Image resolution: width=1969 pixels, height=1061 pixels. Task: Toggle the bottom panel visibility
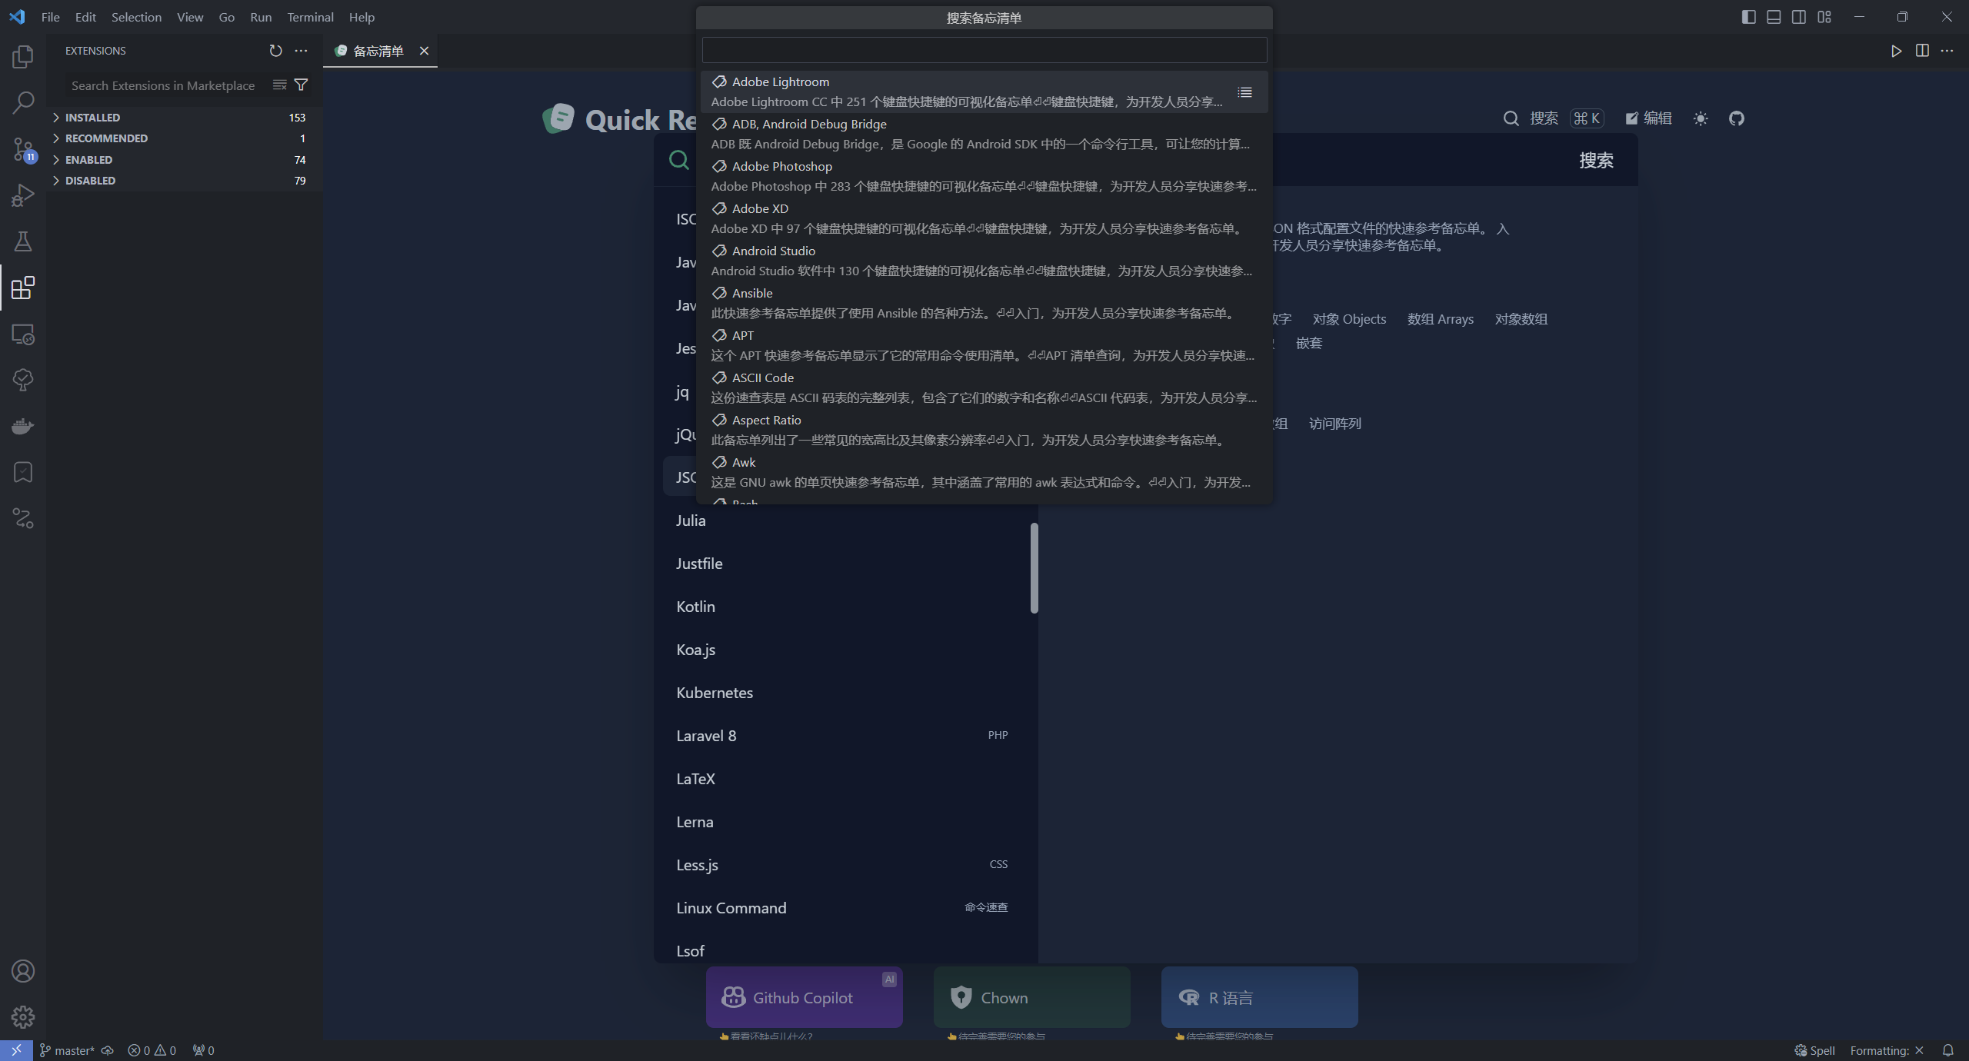(x=1774, y=16)
